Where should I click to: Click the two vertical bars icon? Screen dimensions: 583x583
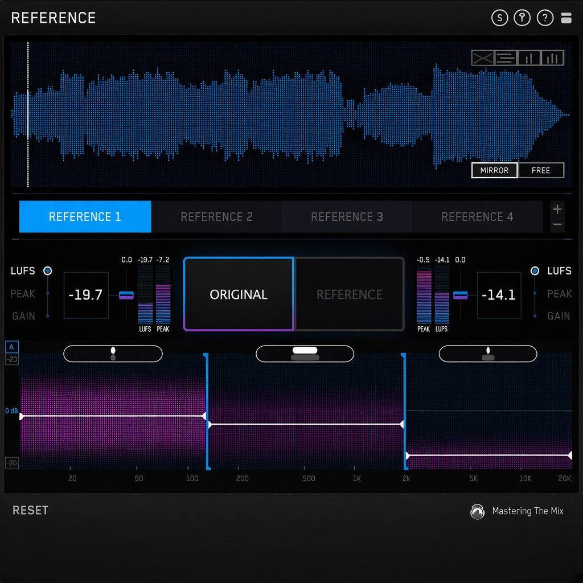point(529,58)
